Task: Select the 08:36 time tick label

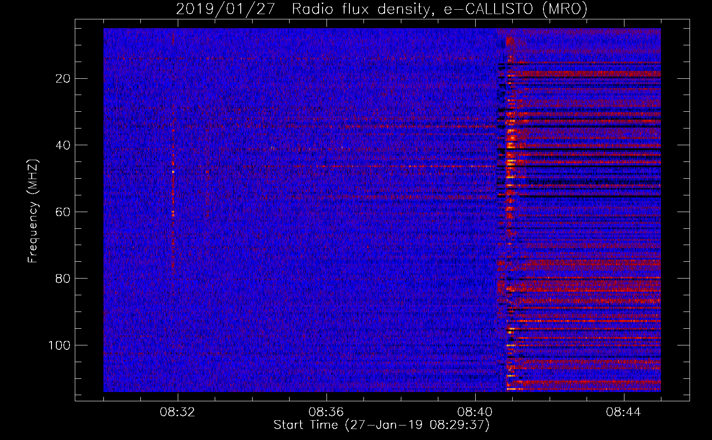Action: pyautogui.click(x=327, y=412)
